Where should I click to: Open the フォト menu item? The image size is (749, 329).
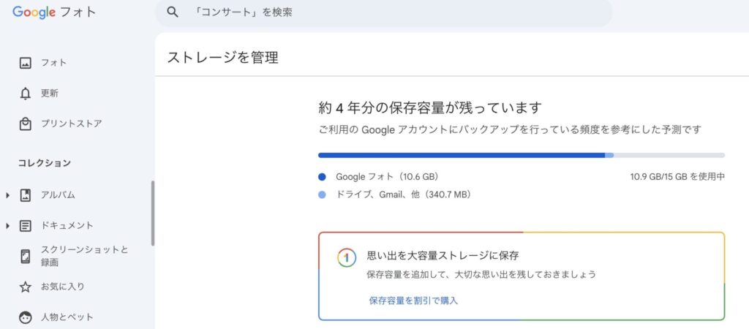coord(53,63)
